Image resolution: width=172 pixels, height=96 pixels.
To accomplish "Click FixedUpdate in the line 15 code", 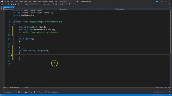I will [41, 50].
